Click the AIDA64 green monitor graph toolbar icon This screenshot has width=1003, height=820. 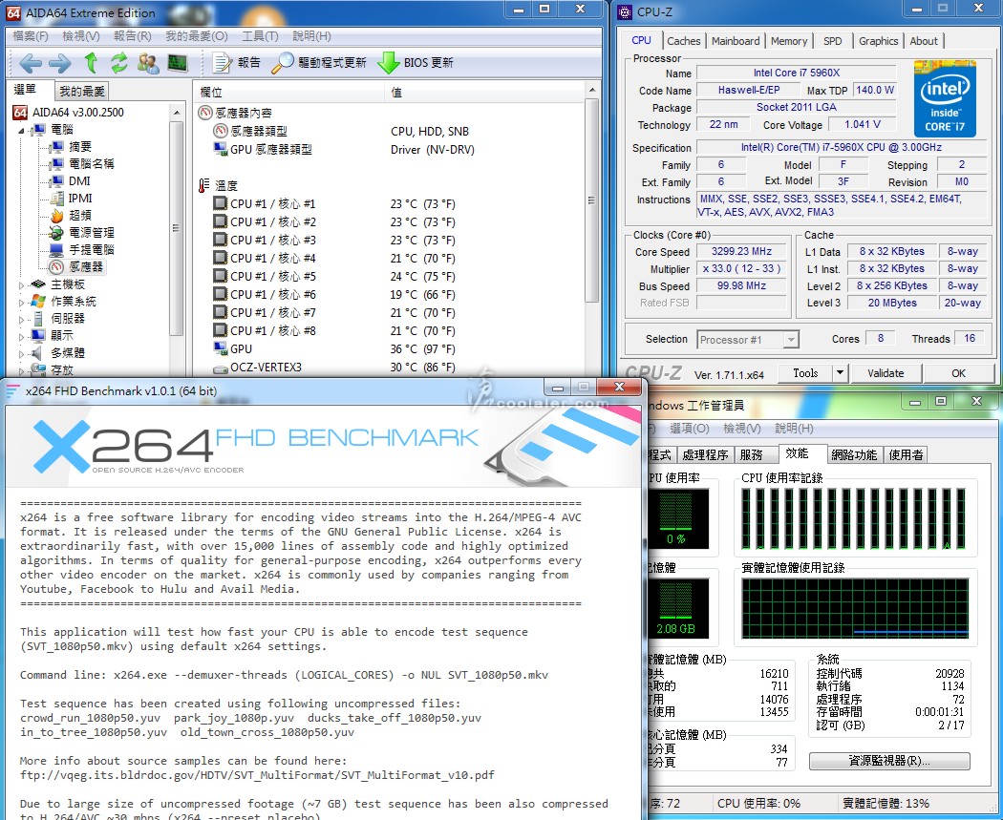tap(177, 63)
